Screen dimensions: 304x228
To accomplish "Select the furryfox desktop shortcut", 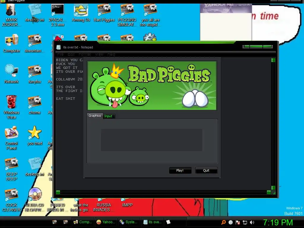I will pos(34,74).
